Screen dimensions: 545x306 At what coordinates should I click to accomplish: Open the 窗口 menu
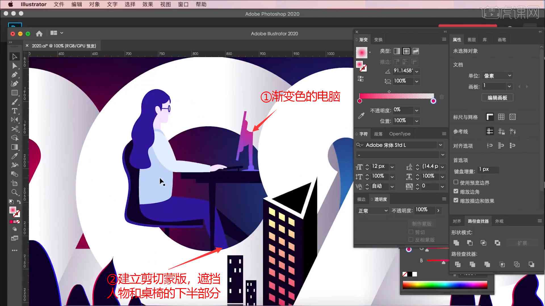tap(183, 4)
